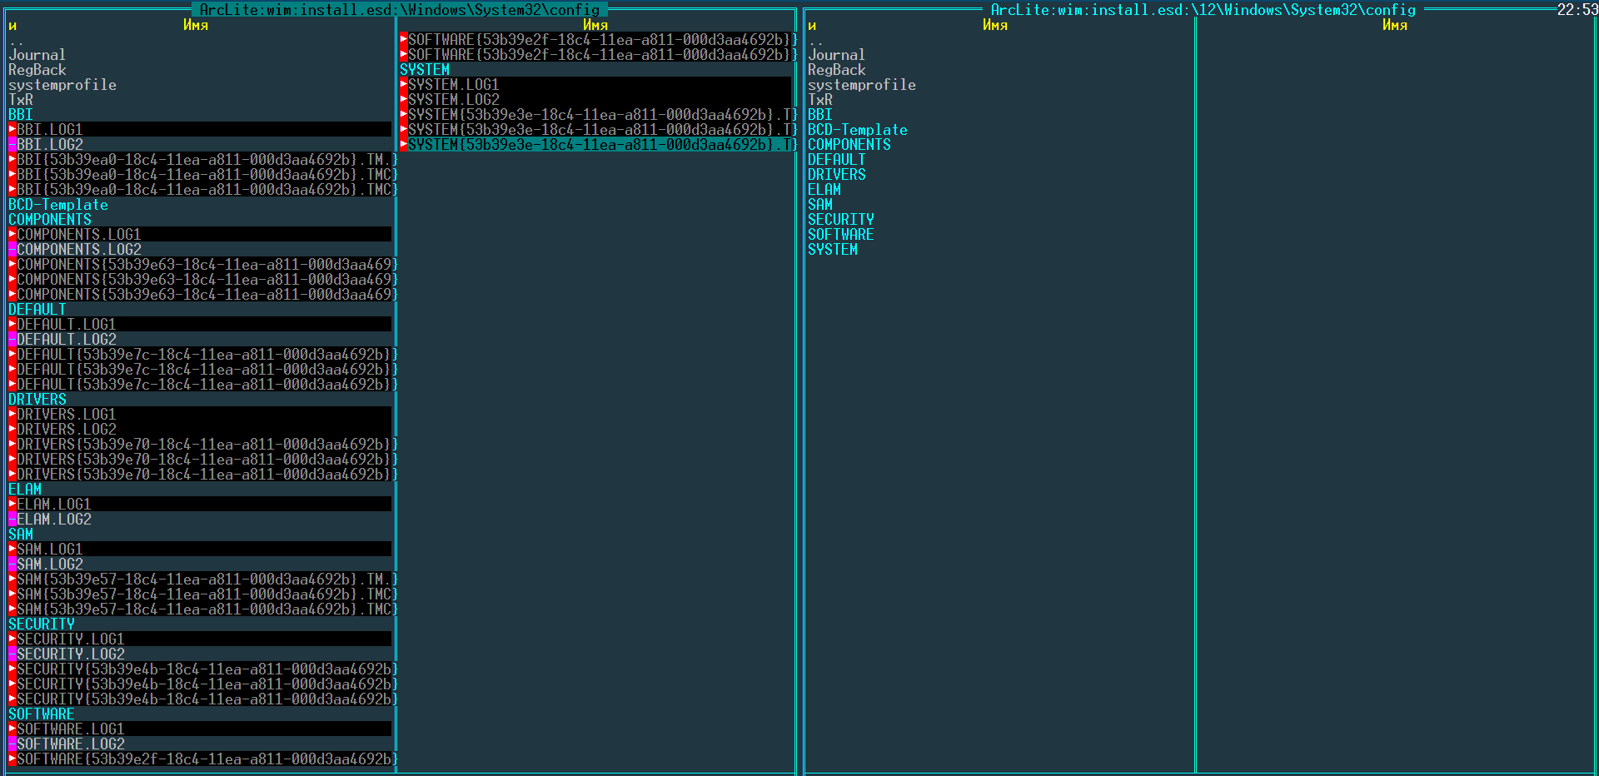
Task: Click the 'Имя' header of the empty rightmost column
Action: pos(1394,25)
